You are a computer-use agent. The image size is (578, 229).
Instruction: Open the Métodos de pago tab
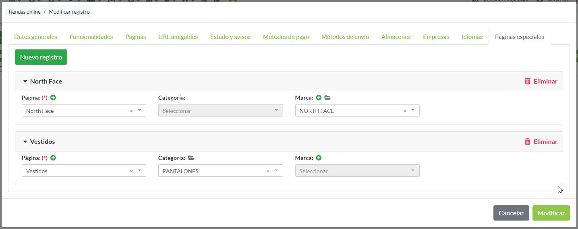pos(286,37)
